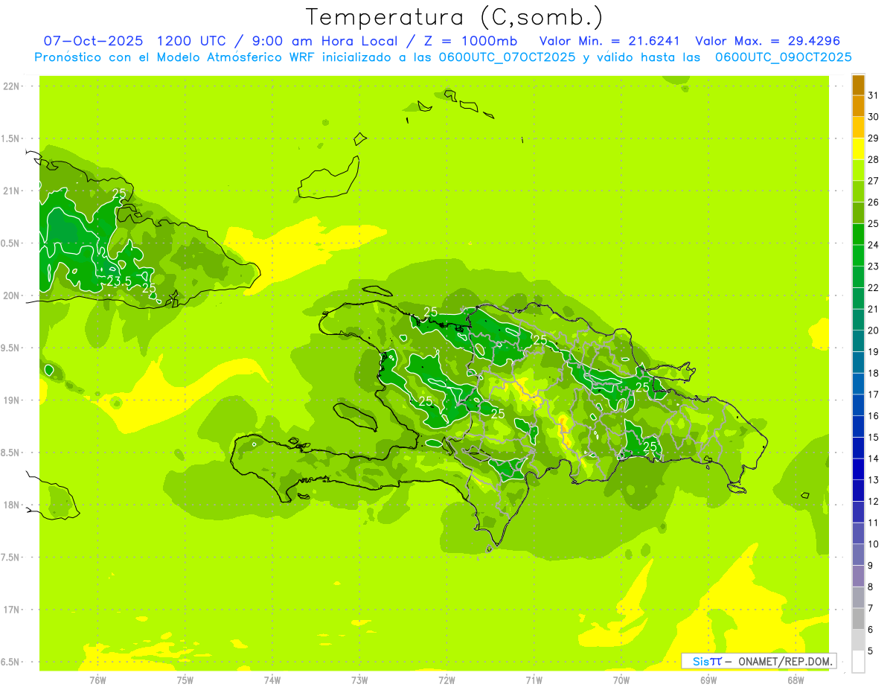Viewport: 893px width, 690px height.
Task: Click the '12' value on the color scale
Action: pyautogui.click(x=874, y=502)
